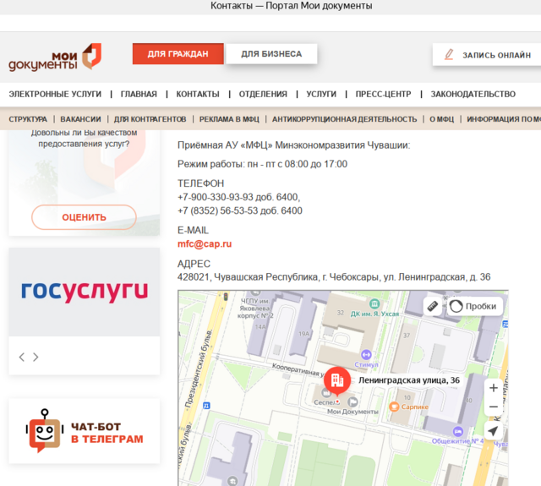Click the Оценить button
541x486 pixels.
coord(84,217)
